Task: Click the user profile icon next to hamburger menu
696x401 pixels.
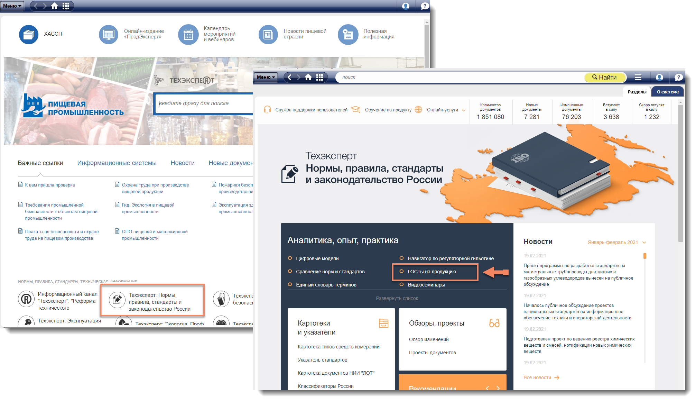Action: pos(659,77)
